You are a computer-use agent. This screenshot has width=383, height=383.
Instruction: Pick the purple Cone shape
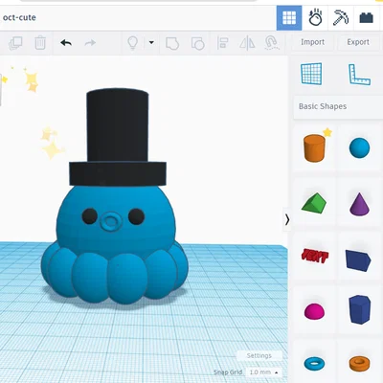click(359, 204)
